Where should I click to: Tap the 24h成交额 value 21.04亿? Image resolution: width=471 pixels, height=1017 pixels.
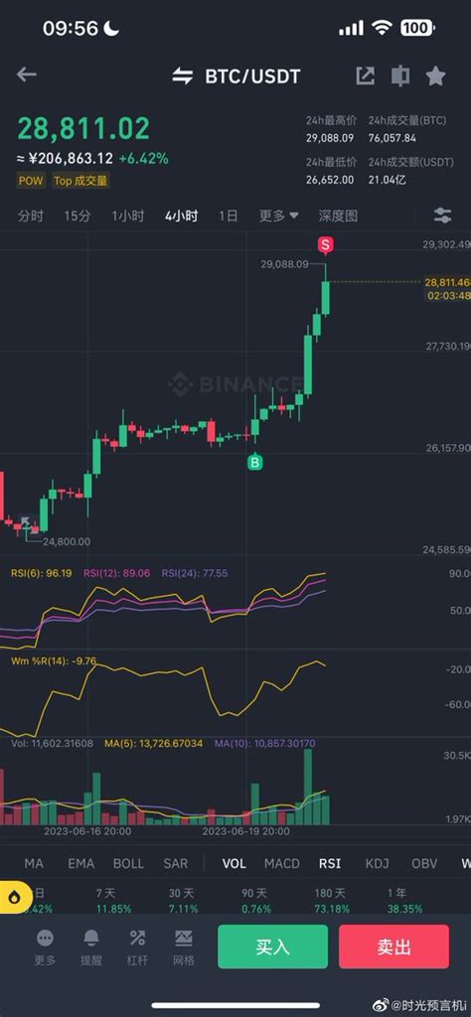388,180
